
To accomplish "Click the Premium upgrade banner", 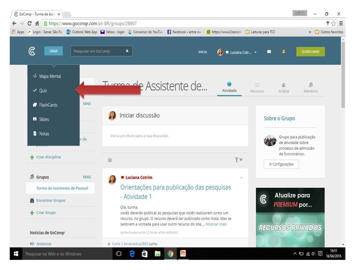I will (x=290, y=217).
